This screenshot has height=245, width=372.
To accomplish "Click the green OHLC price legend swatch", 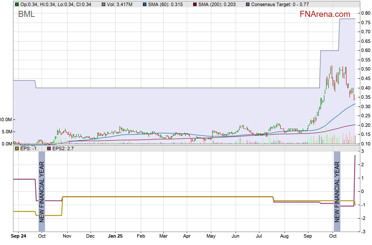I will point(16,4).
